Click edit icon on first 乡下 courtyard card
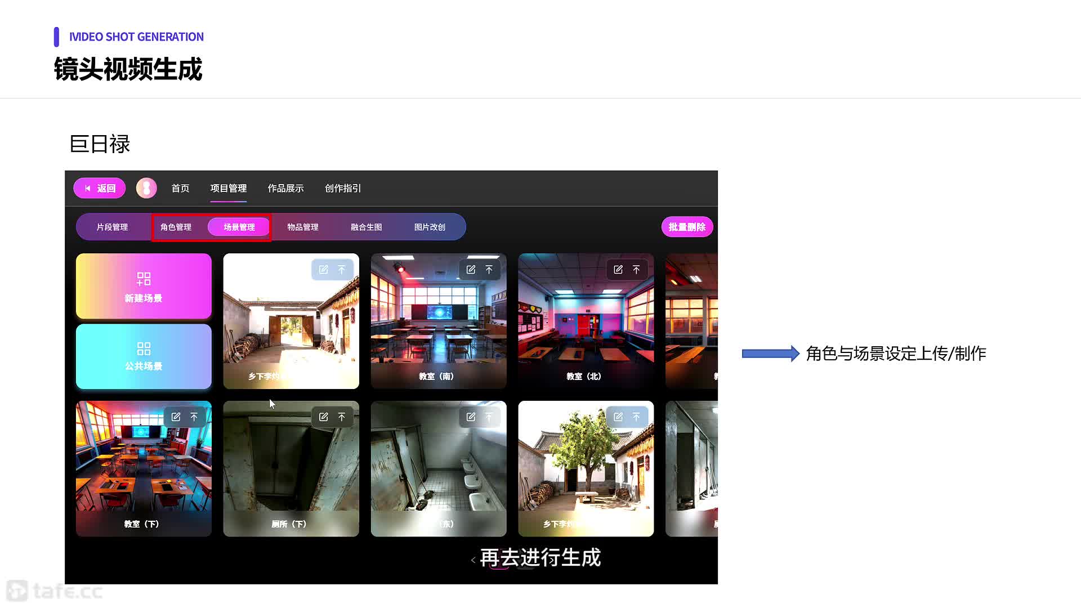This screenshot has width=1081, height=608. tap(323, 270)
